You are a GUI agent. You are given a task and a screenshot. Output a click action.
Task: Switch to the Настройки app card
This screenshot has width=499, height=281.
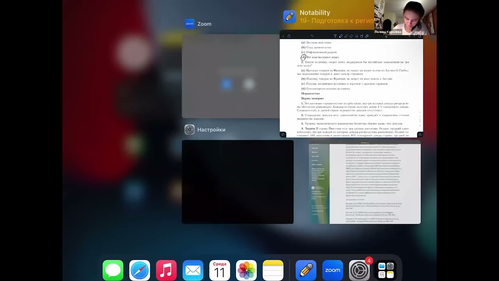tap(237, 182)
